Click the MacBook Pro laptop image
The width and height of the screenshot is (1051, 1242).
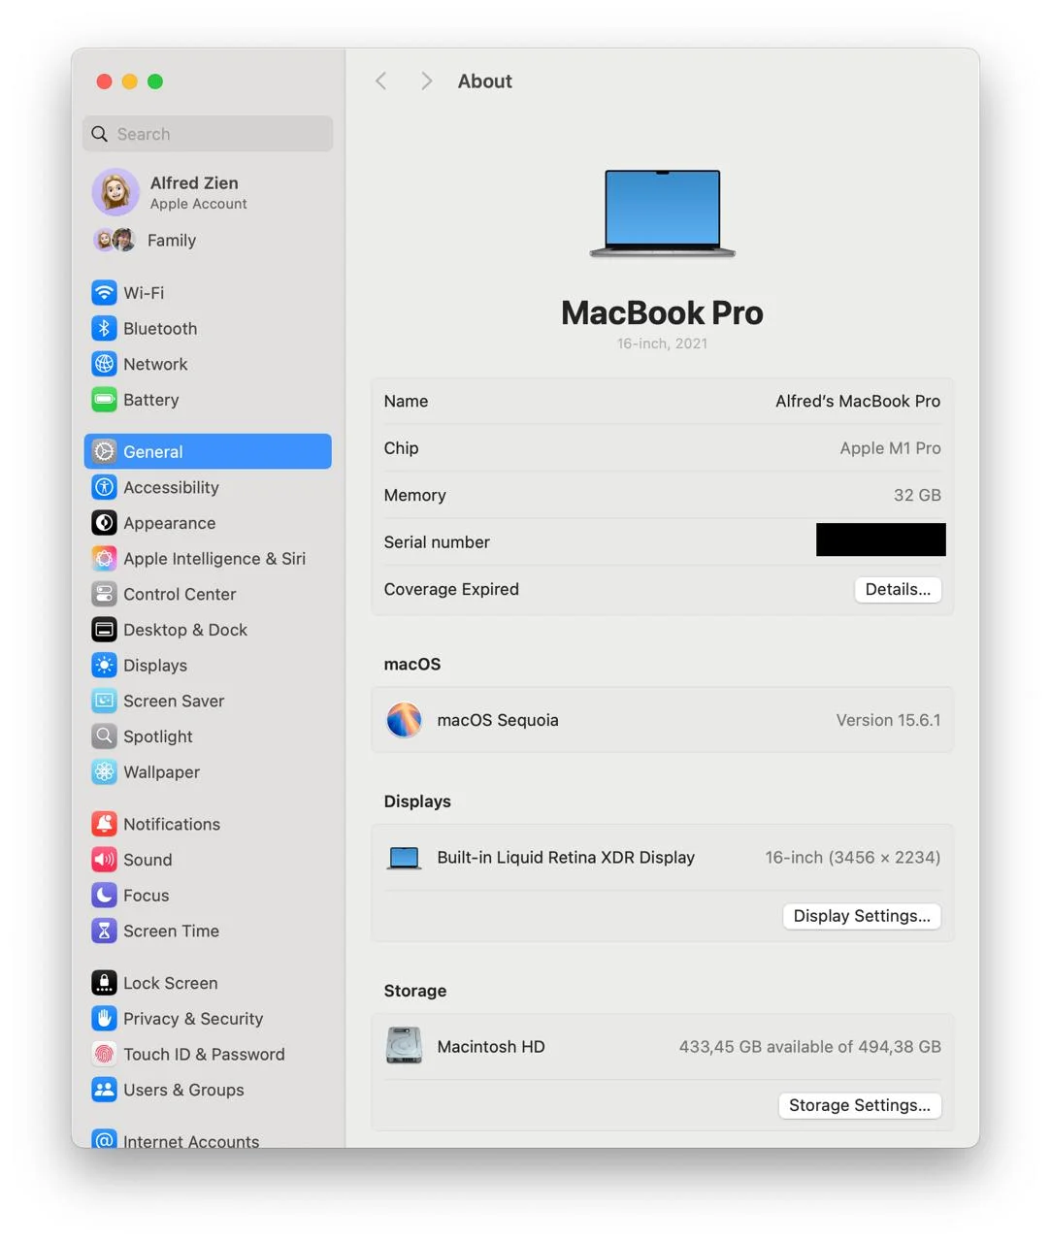tap(663, 213)
